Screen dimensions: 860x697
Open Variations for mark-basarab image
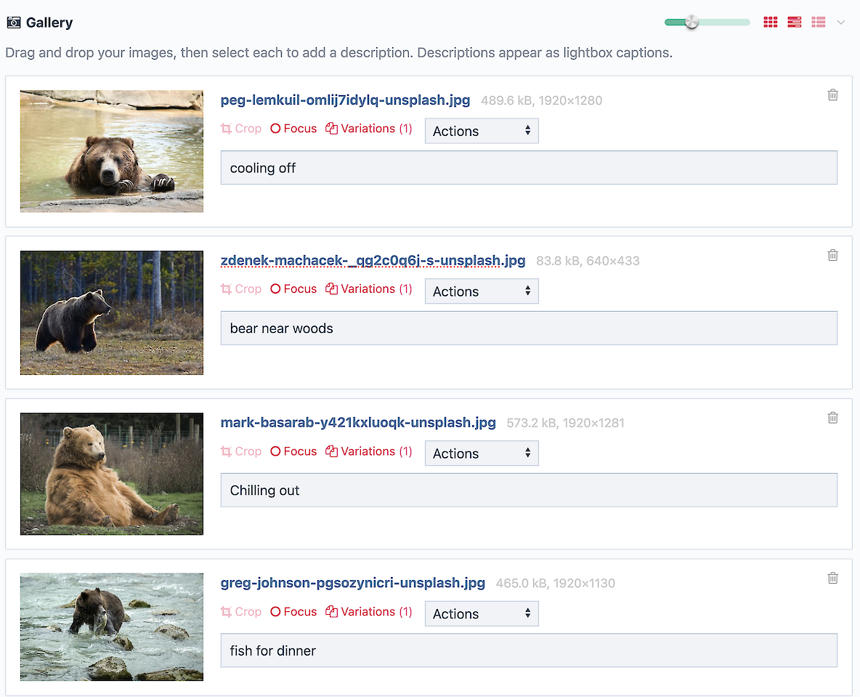(368, 451)
